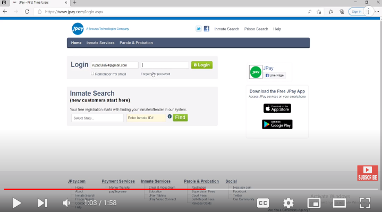Click the green Find button
This screenshot has width=382, height=212.
pyautogui.click(x=180, y=117)
